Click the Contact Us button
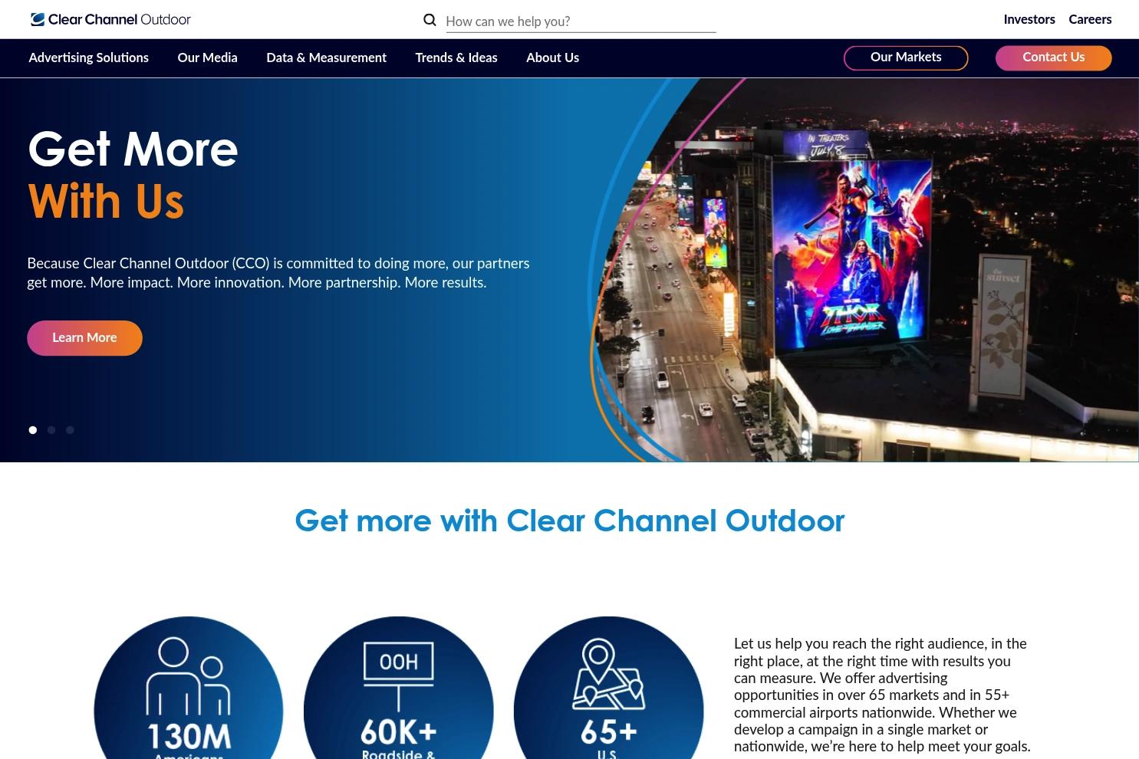1139x759 pixels. [x=1053, y=58]
